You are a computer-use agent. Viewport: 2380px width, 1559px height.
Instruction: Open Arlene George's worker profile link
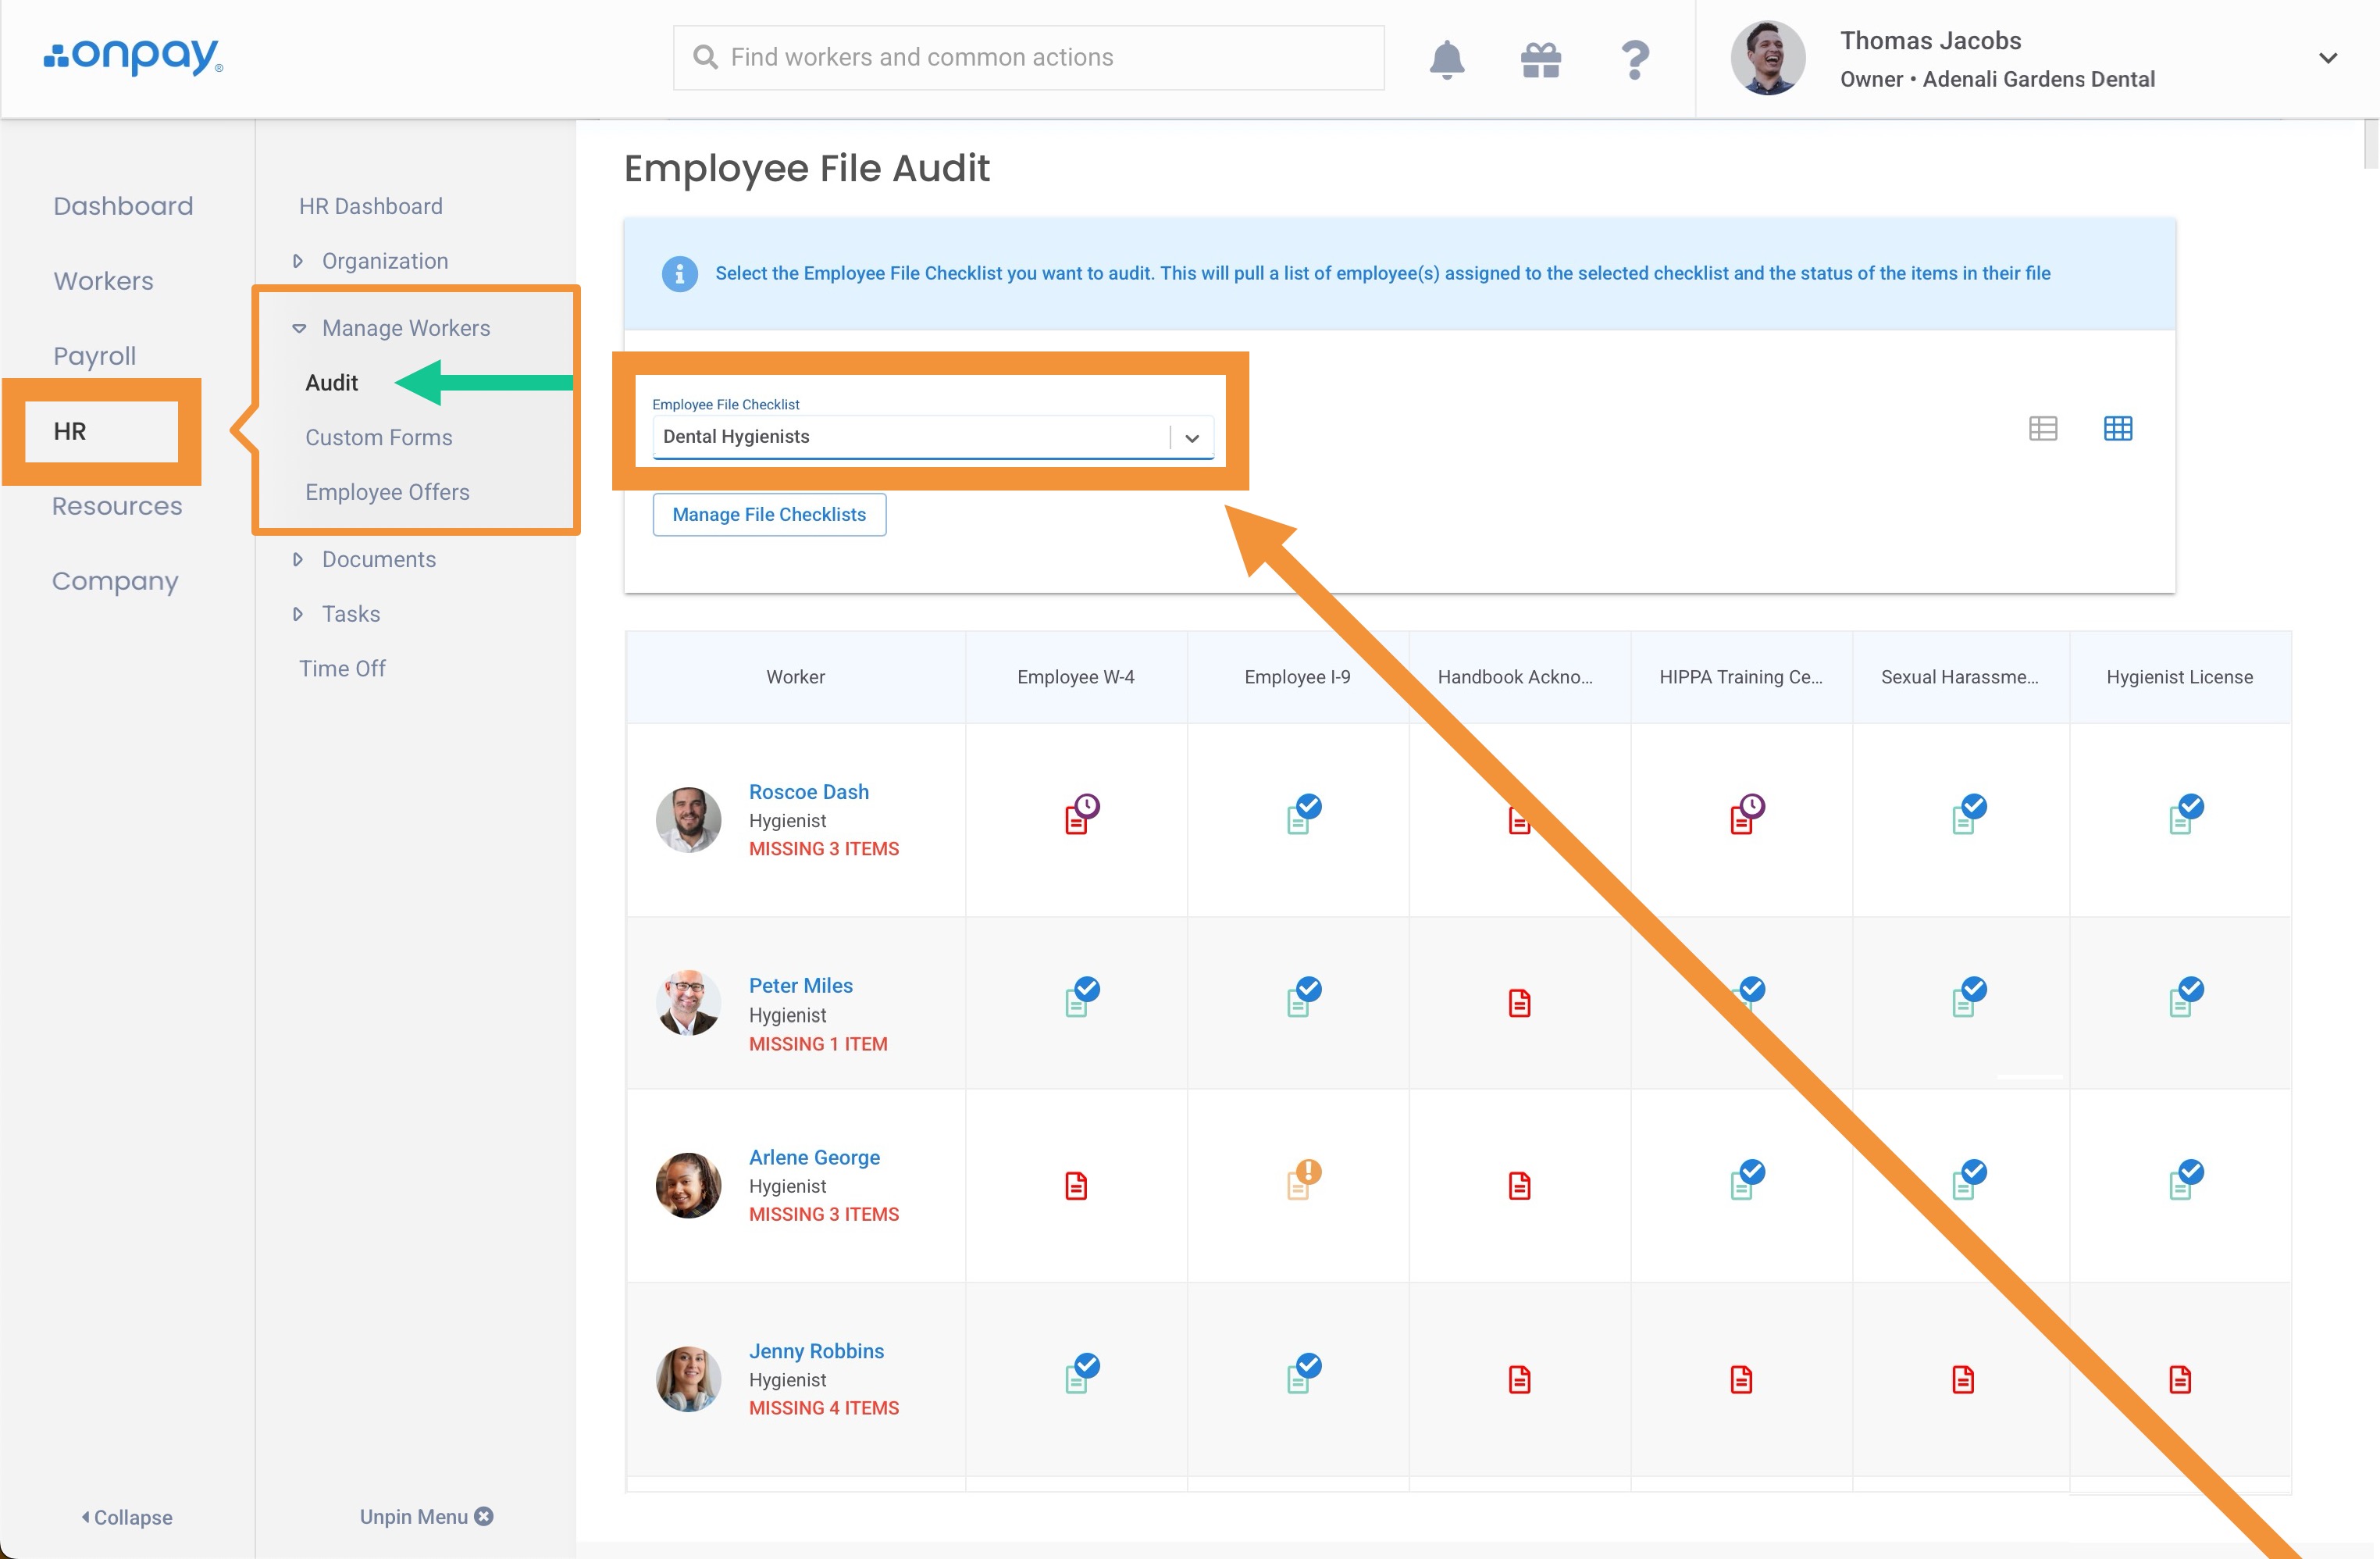(x=814, y=1157)
